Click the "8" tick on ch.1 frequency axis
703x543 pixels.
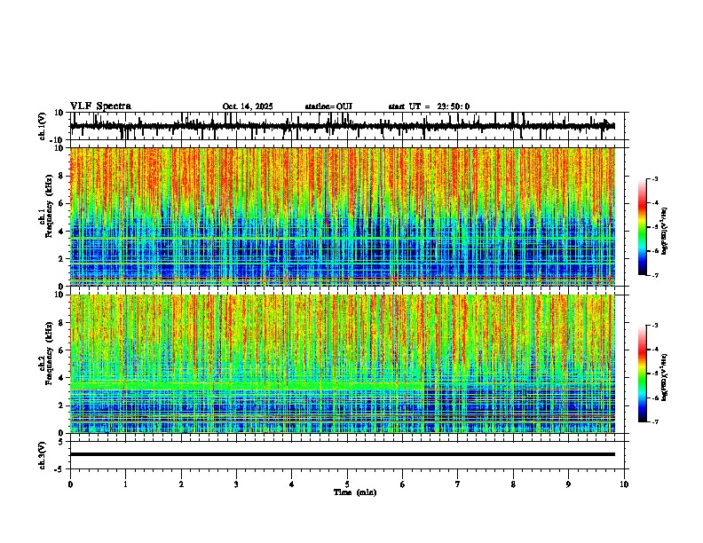(x=62, y=176)
